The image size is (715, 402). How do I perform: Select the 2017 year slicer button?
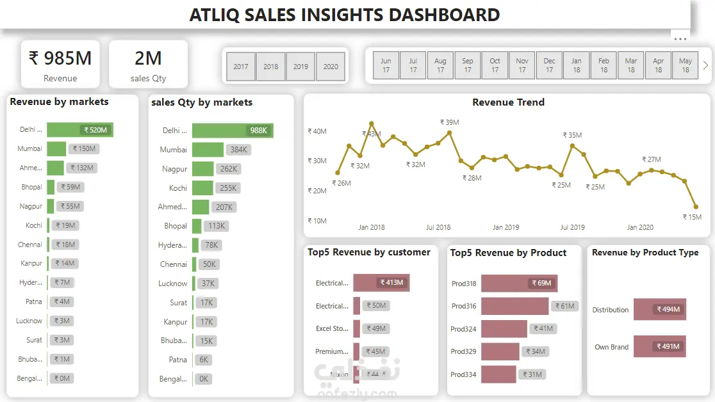click(x=241, y=67)
